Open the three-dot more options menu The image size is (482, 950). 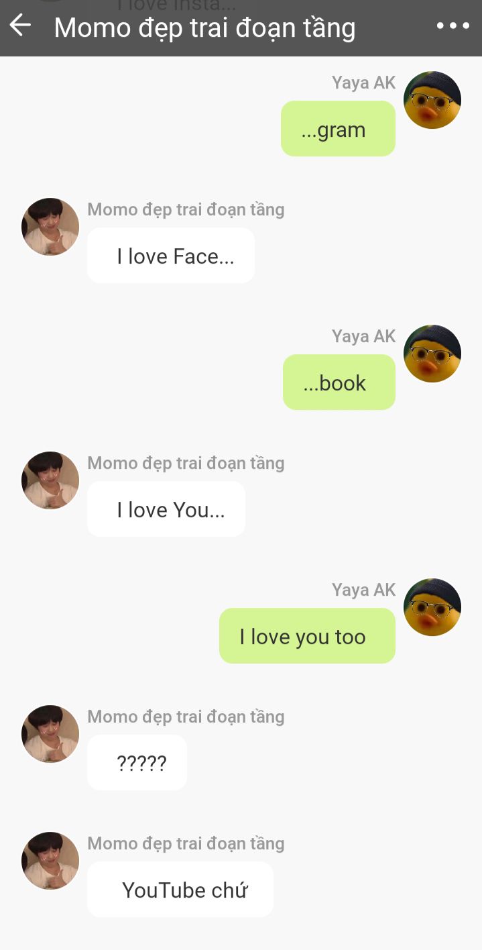453,26
